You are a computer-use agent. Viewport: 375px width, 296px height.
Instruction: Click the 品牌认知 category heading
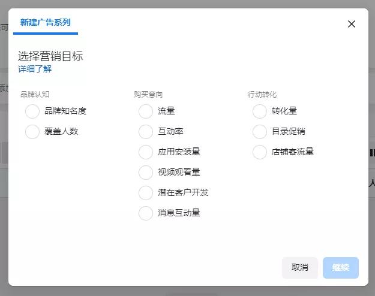pyautogui.click(x=35, y=94)
